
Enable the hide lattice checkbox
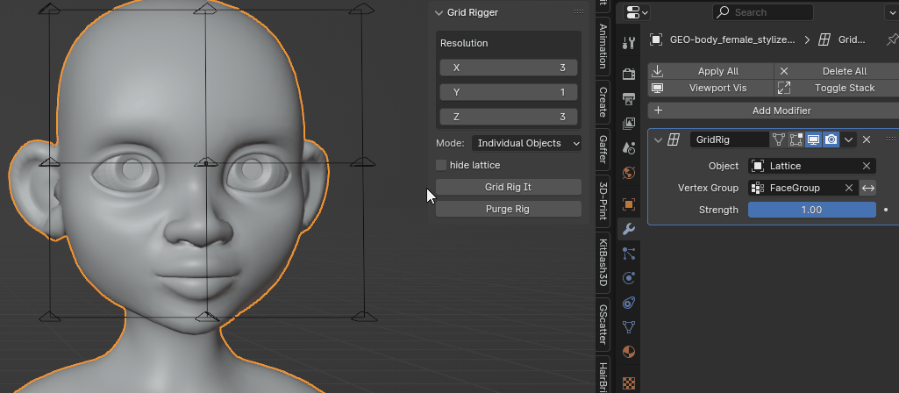point(441,165)
